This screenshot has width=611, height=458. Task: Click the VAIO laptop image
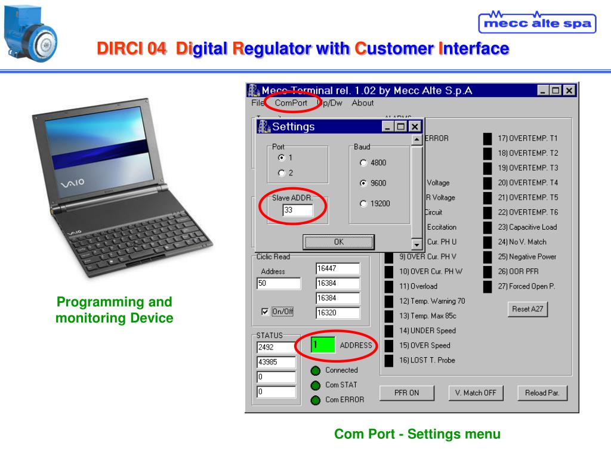[x=122, y=187]
